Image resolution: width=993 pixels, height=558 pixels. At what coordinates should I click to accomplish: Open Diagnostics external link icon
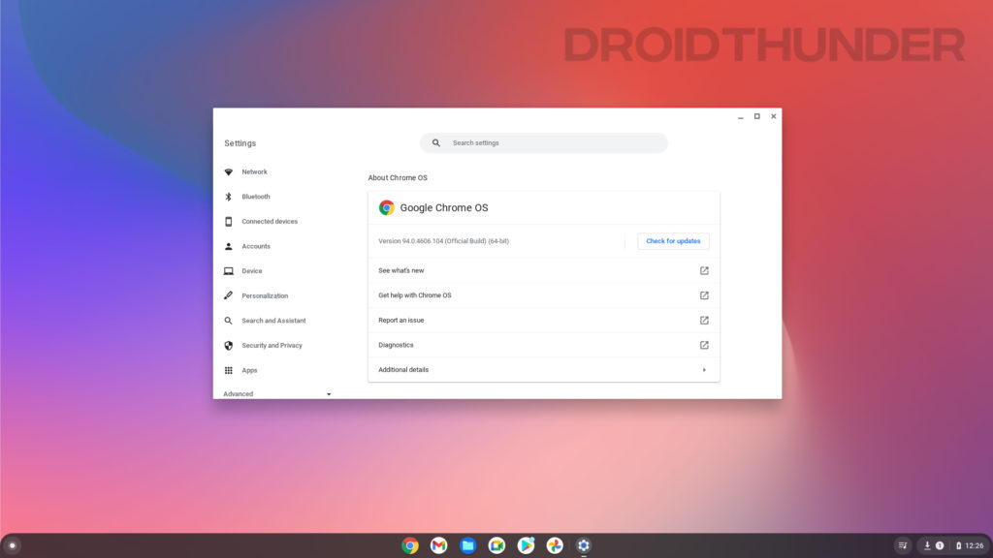tap(704, 345)
